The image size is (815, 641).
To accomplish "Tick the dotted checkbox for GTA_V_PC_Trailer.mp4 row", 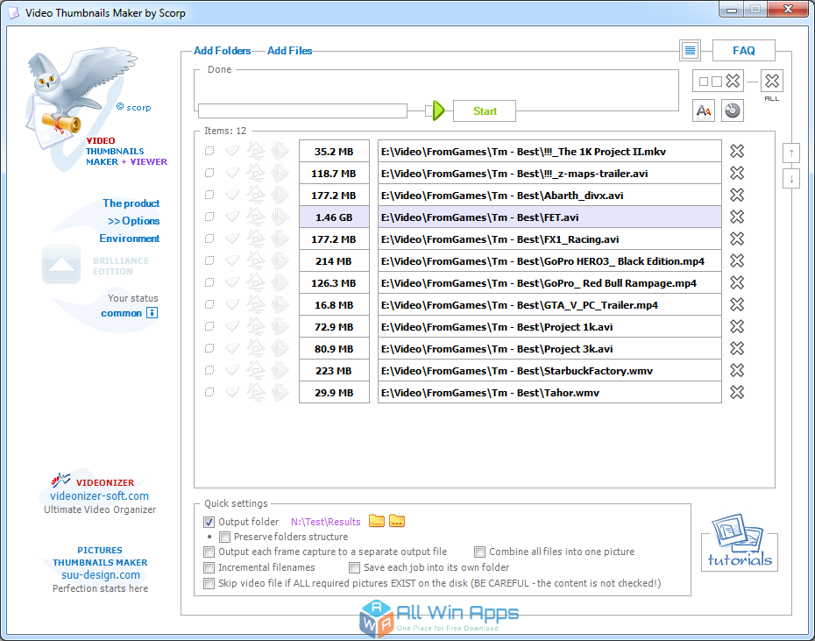I will point(209,304).
